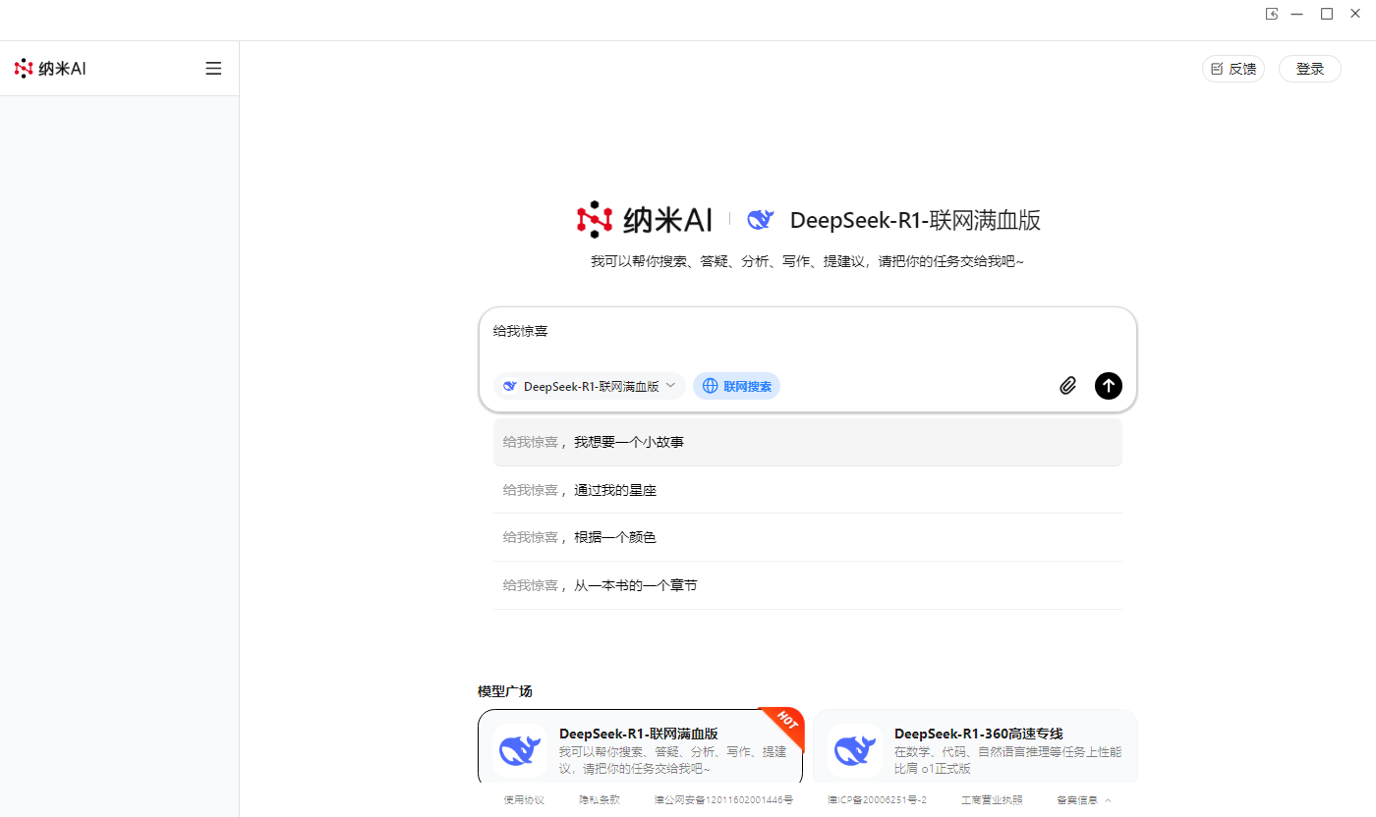Choose suggestion 根据一个颜色

pos(807,537)
